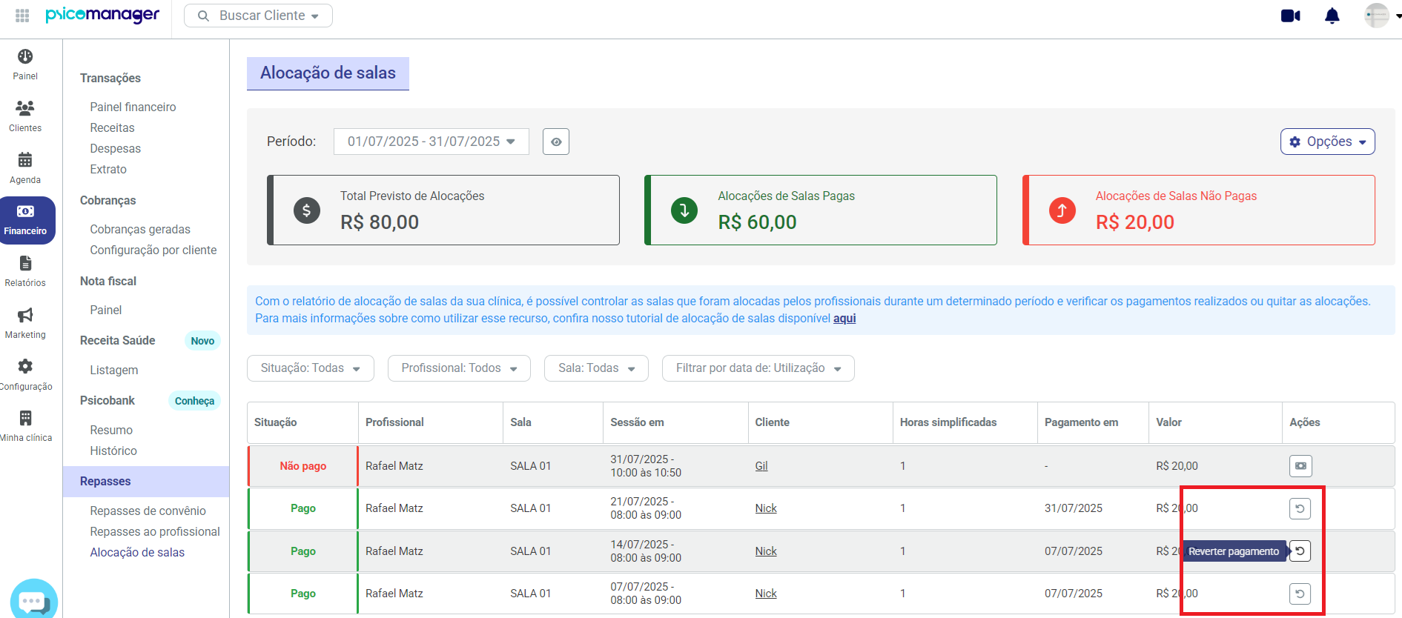Click the psicomanager logo

102,15
